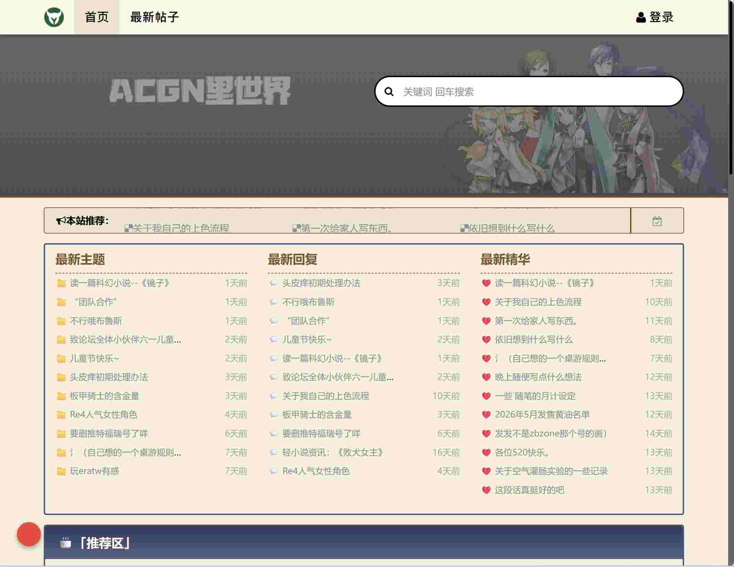Click the user icon beside 登录
The width and height of the screenshot is (734, 567).
[641, 17]
